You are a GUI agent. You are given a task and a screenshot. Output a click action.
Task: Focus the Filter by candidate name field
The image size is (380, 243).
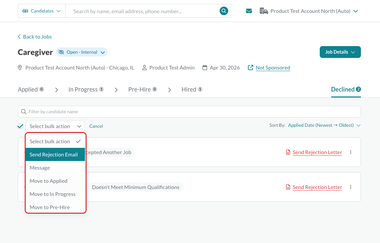coord(189,112)
